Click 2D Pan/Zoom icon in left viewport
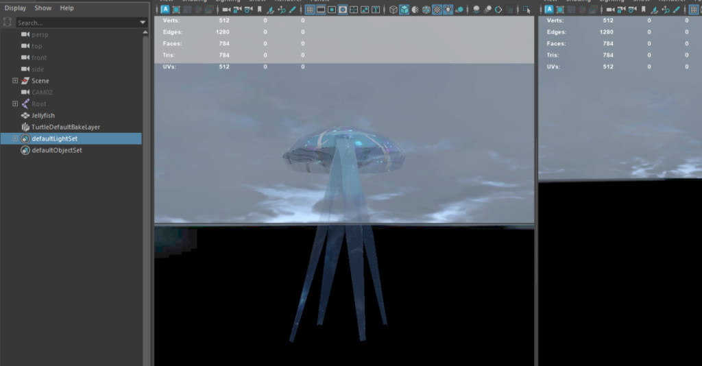702x366 pixels. pyautogui.click(x=282, y=10)
